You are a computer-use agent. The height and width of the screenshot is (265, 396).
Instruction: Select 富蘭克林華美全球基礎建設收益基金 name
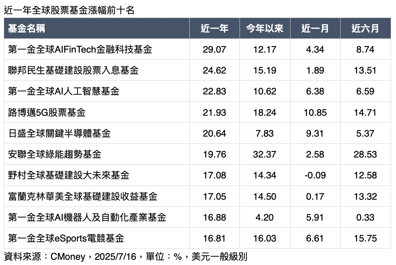click(x=82, y=196)
